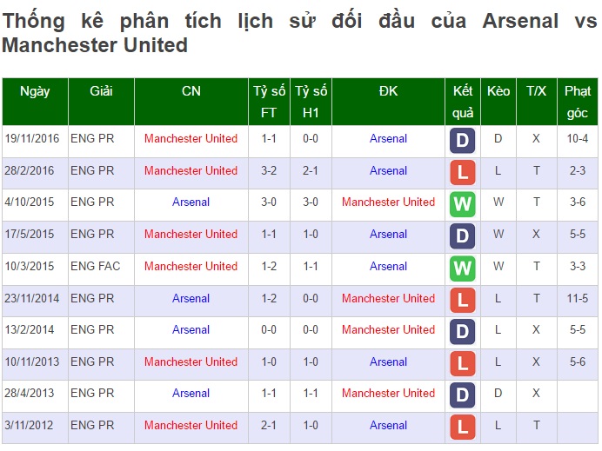Click the green W badge for 10/3/2015

click(462, 268)
